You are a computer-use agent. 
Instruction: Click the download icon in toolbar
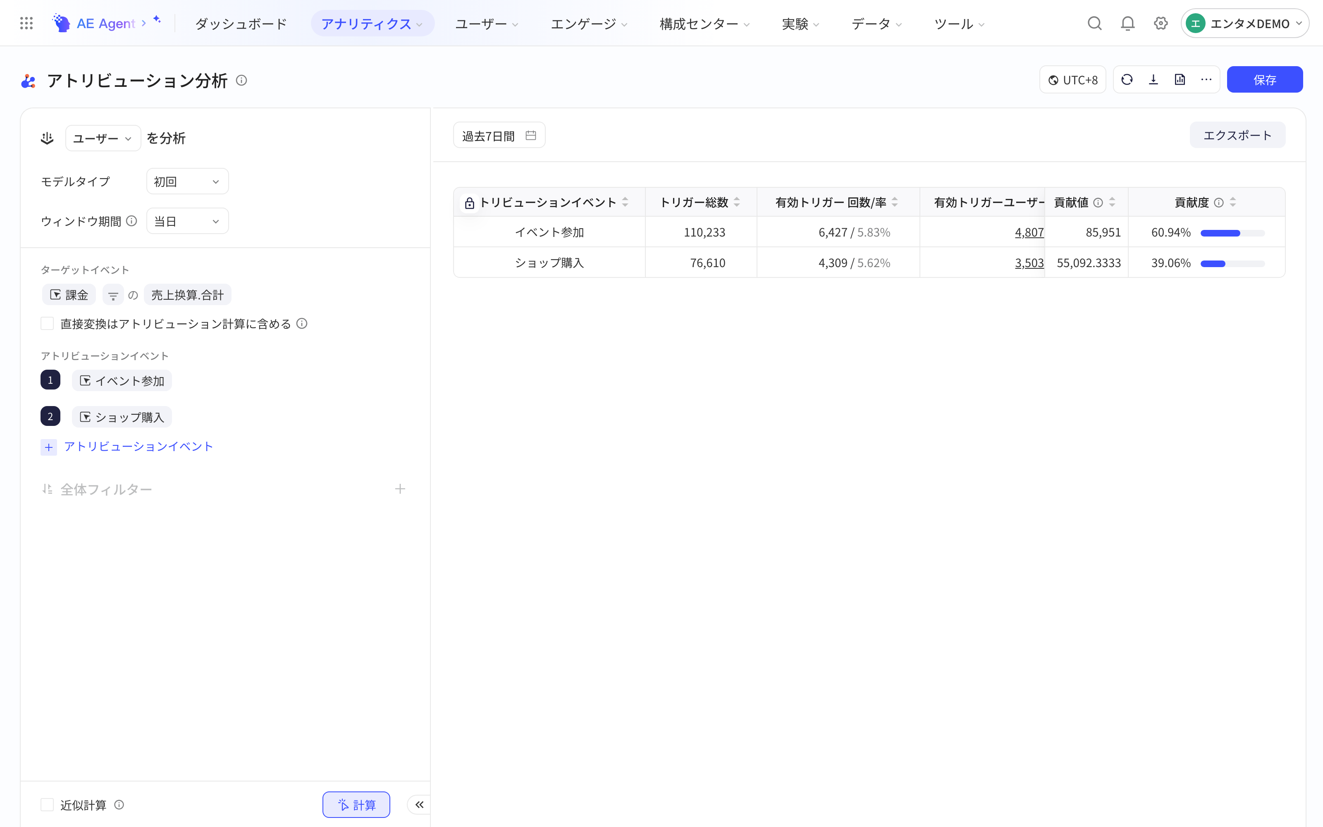point(1153,80)
